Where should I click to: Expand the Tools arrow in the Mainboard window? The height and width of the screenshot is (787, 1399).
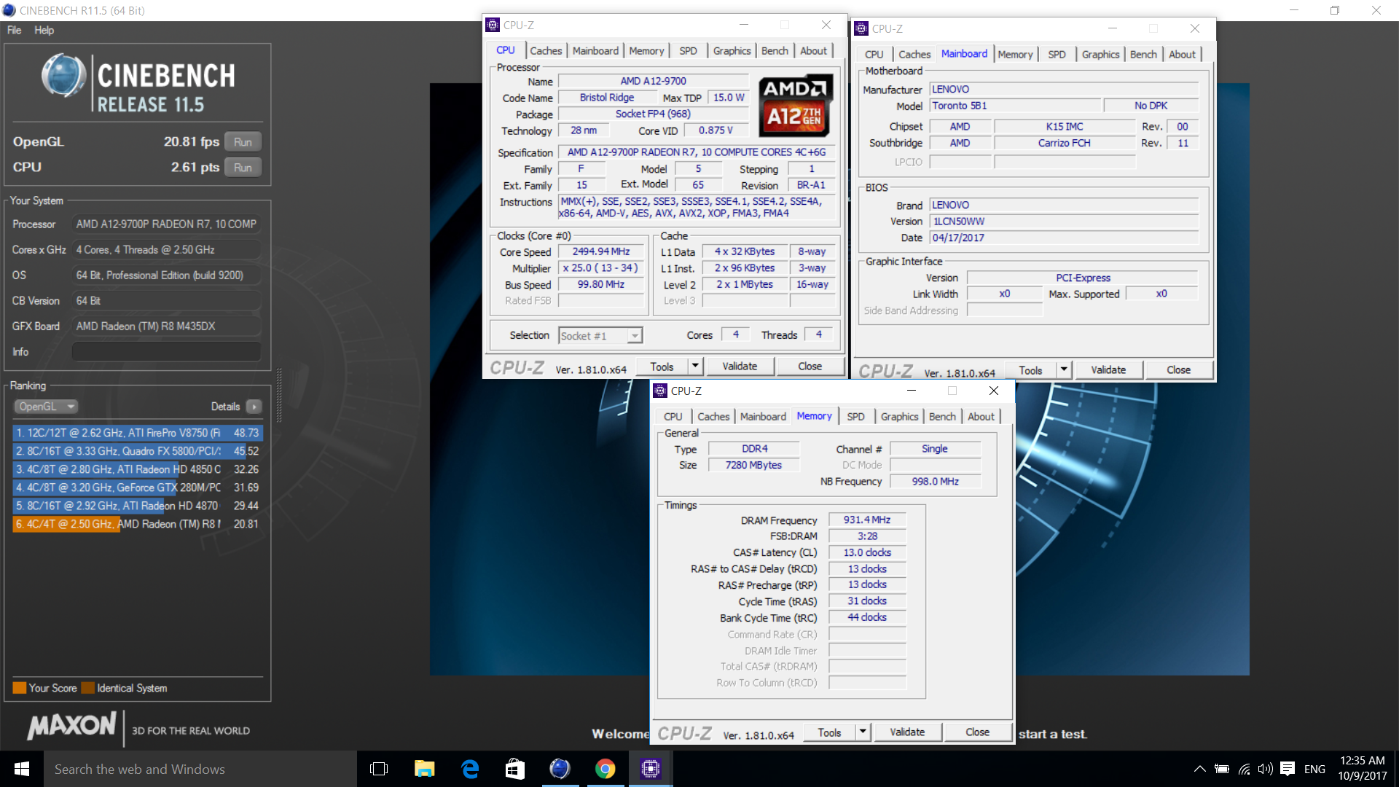(x=1064, y=369)
